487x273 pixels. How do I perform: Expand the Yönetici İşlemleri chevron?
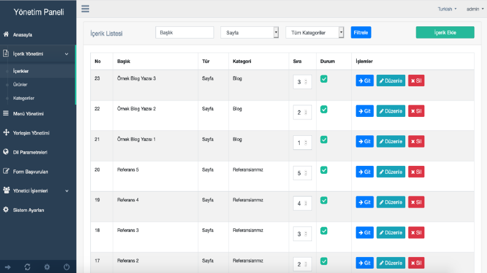pyautogui.click(x=66, y=191)
